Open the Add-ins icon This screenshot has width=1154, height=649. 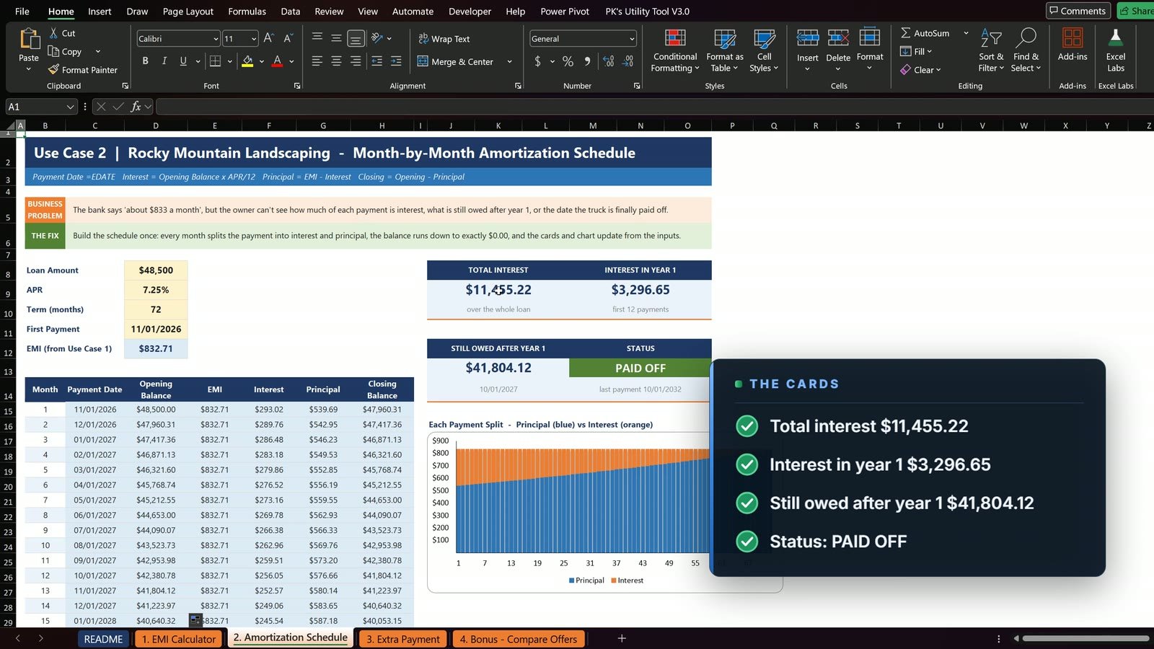[1072, 37]
